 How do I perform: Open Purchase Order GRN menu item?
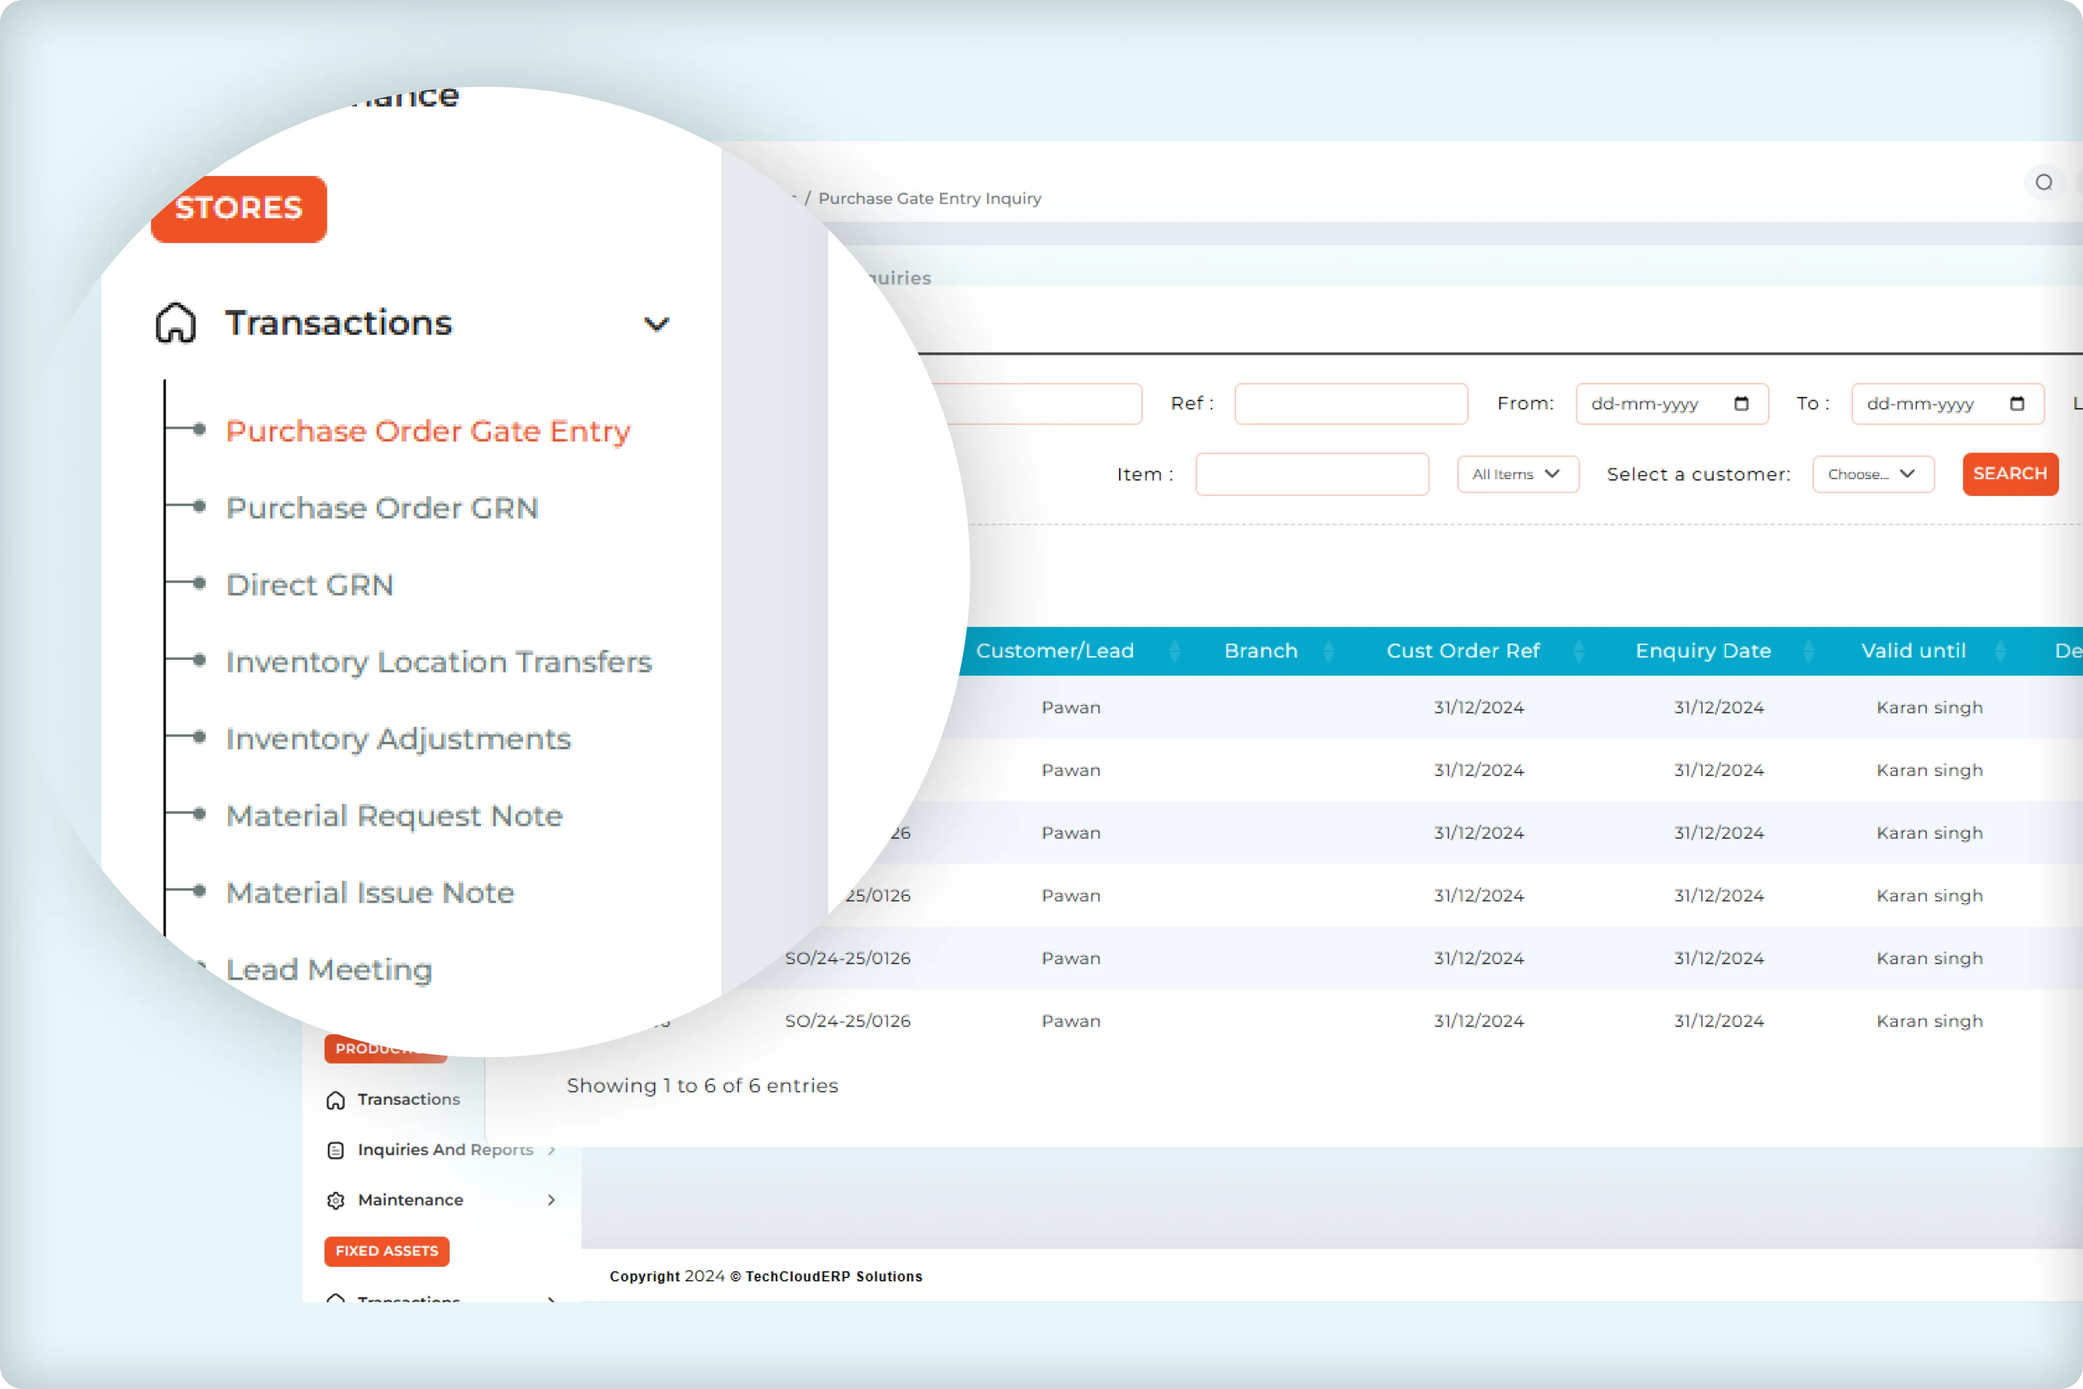click(x=382, y=508)
